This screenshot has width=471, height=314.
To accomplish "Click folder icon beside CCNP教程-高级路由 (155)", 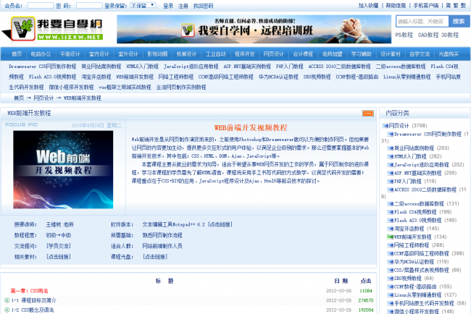I will pos(390,287).
